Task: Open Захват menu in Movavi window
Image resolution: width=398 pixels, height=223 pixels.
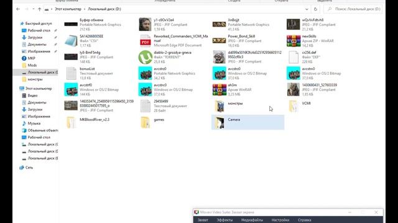Action: (x=203, y=220)
